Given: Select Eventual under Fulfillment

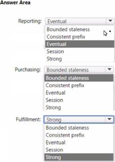Looking at the screenshot, I should tap(79, 143).
